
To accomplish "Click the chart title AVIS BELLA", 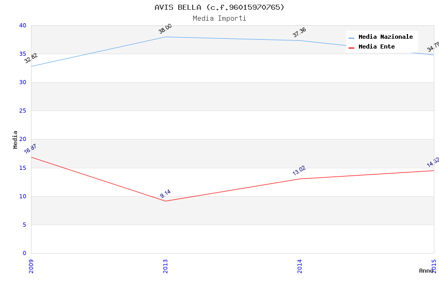I will (x=219, y=7).
